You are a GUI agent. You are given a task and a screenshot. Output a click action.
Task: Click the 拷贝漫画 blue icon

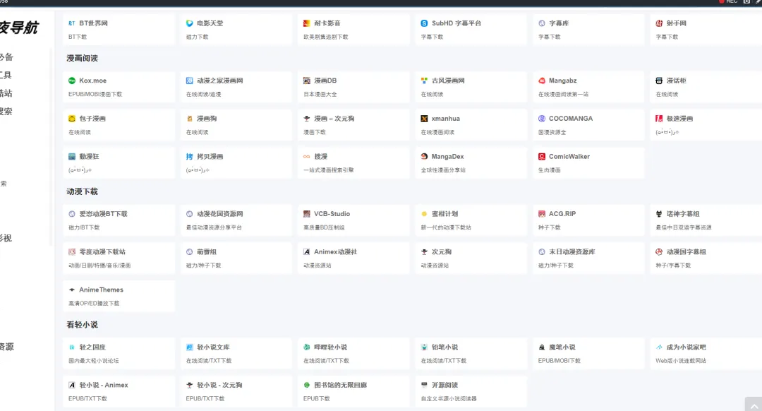190,157
